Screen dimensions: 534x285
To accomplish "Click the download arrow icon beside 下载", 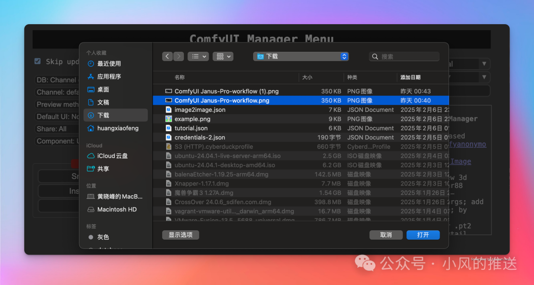I will pos(90,115).
